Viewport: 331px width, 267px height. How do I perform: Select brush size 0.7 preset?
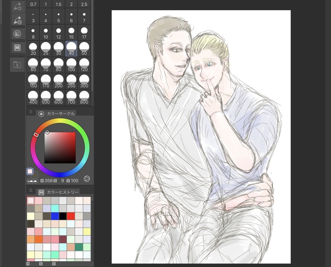click(x=33, y=4)
